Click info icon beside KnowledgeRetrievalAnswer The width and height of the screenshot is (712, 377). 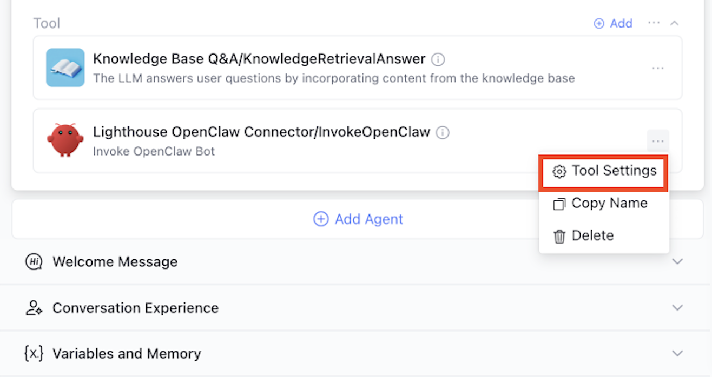438,59
